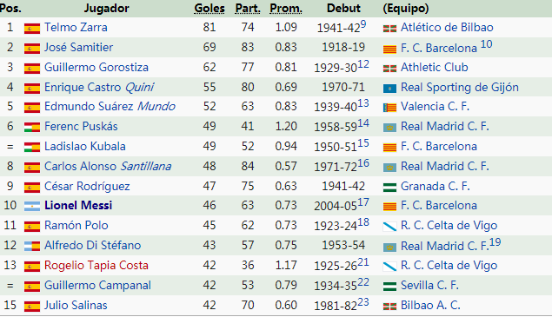Image resolution: width=552 pixels, height=317 pixels.
Task: Click the Spain flag beside Telmo Zarra
Action: click(32, 29)
